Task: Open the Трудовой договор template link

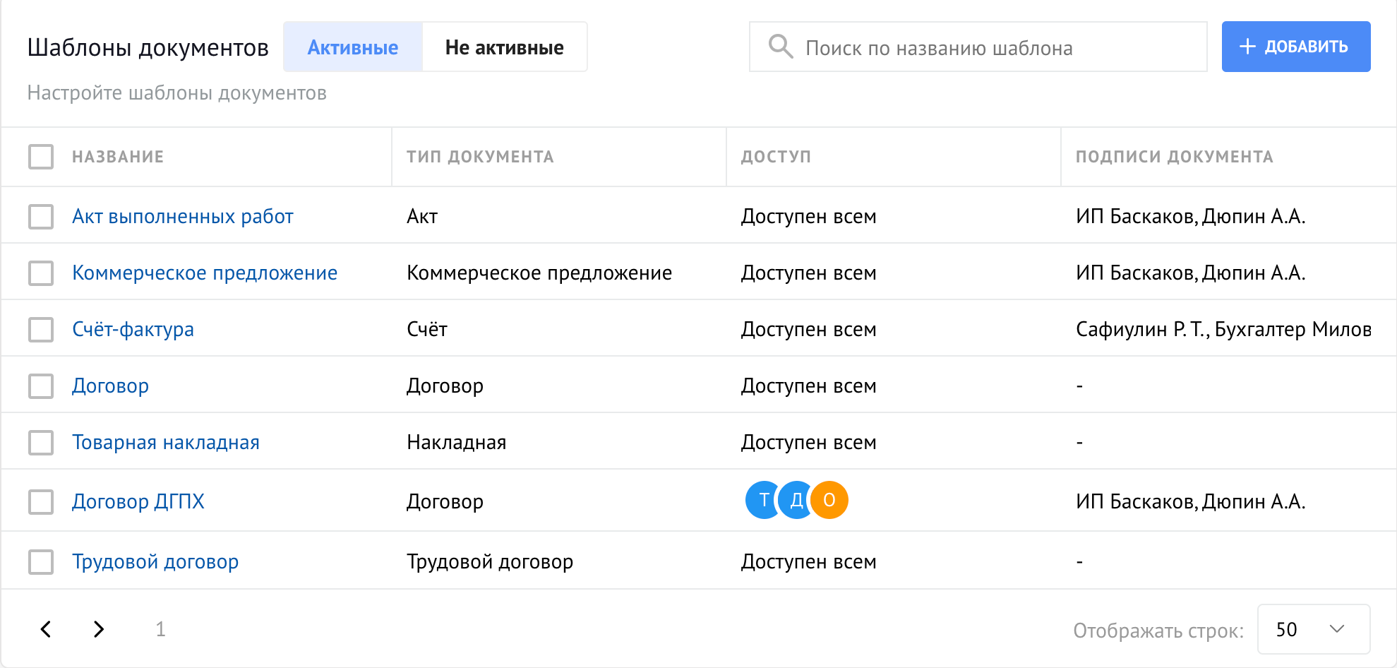Action: pos(155,561)
